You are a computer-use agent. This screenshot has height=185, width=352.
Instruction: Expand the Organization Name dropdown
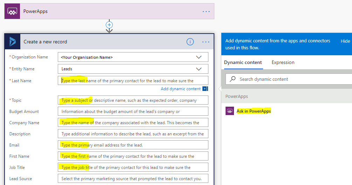coord(199,57)
